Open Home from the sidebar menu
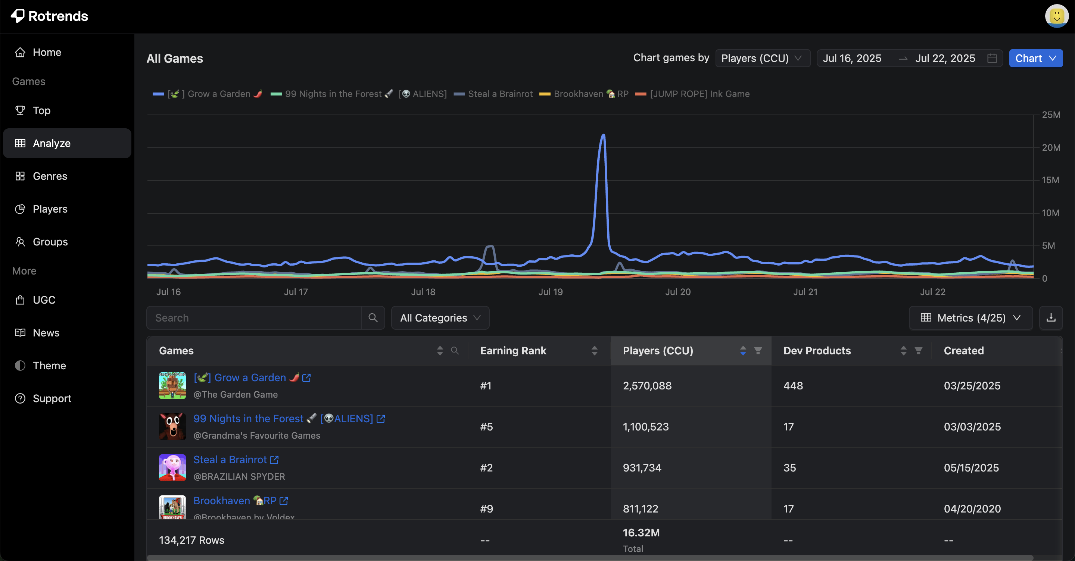1075x561 pixels. [x=46, y=52]
